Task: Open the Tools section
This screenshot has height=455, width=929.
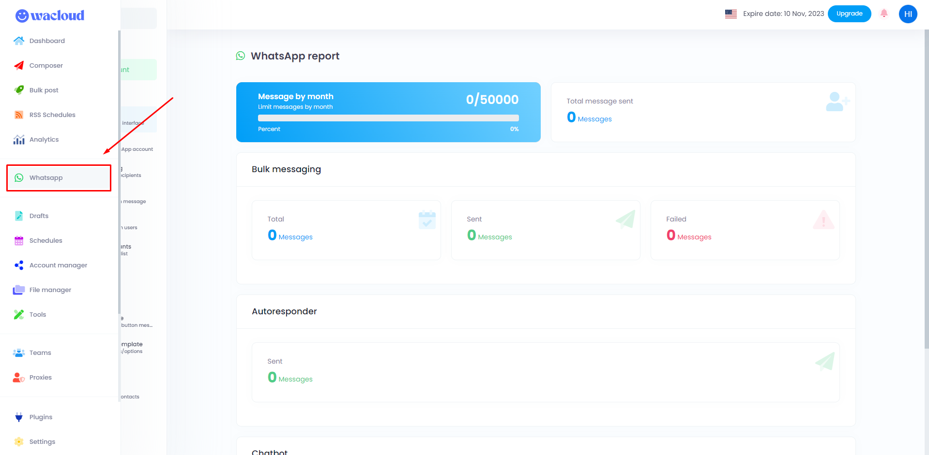Action: pyautogui.click(x=37, y=314)
